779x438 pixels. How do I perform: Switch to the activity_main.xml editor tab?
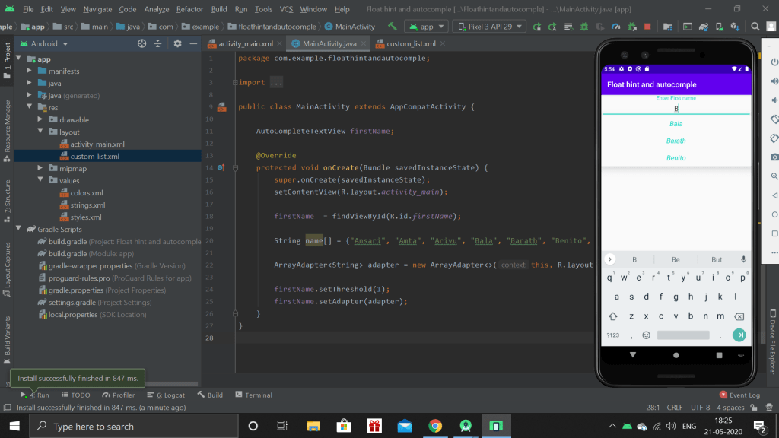click(245, 44)
